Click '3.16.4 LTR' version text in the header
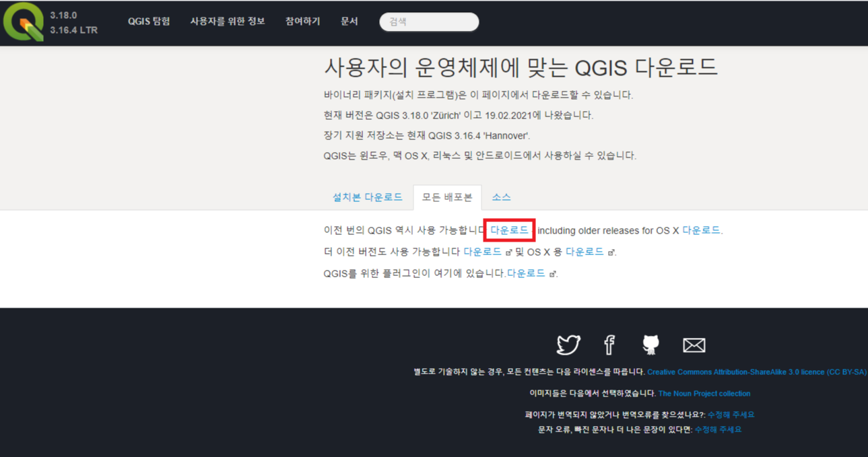This screenshot has height=457, width=868. (73, 30)
